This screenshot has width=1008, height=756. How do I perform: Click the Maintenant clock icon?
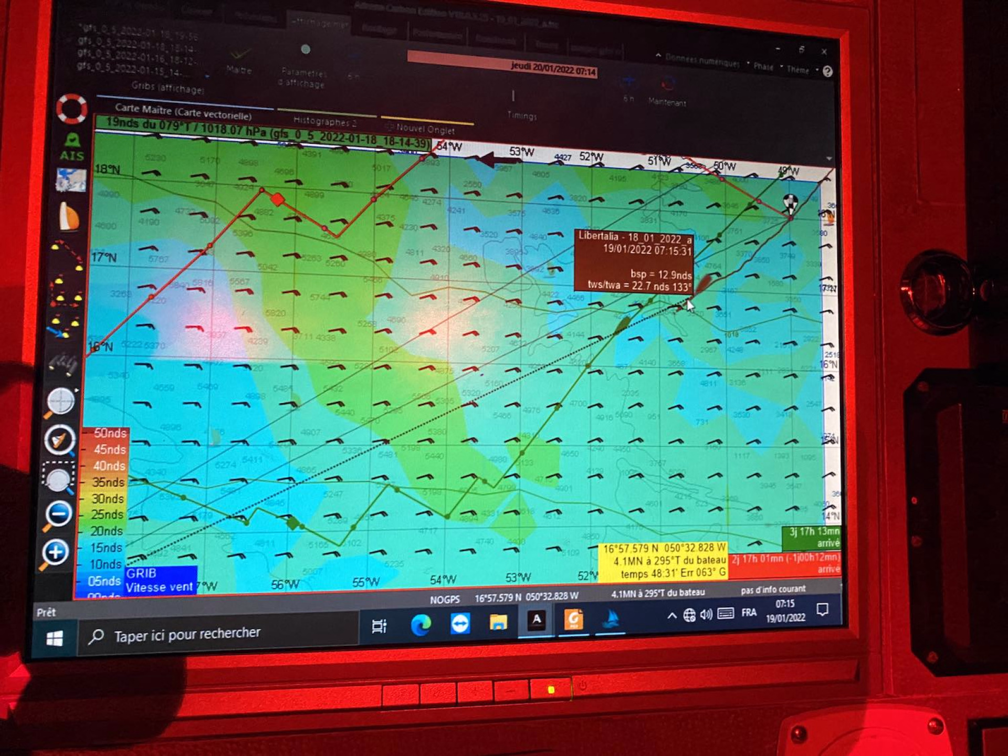[667, 84]
